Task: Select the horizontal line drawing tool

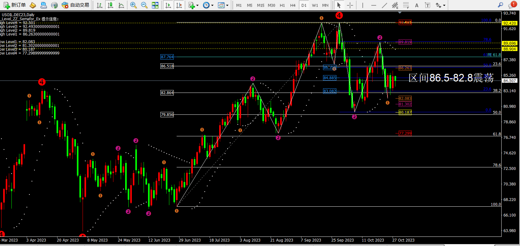Action: [374, 5]
